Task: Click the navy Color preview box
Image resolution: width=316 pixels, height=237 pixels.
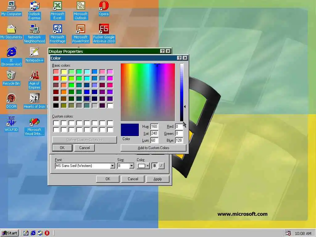Action: [x=130, y=130]
